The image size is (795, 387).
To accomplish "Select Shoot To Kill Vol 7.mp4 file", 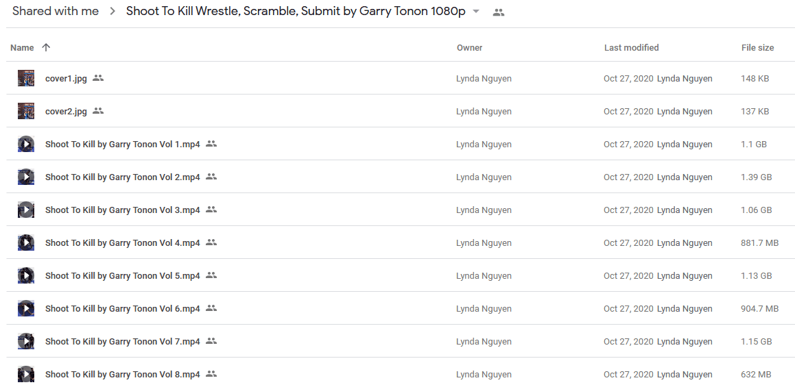I will [x=398, y=341].
